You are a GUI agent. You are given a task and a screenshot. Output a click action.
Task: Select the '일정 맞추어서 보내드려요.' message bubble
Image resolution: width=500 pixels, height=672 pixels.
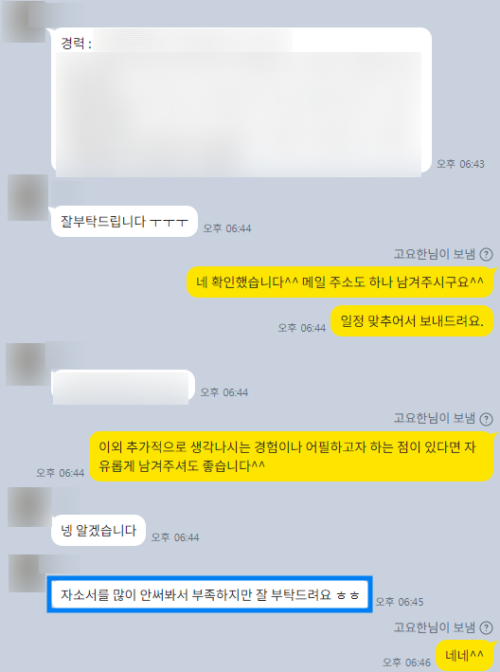[412, 321]
